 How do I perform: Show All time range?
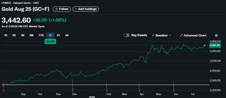67,35
